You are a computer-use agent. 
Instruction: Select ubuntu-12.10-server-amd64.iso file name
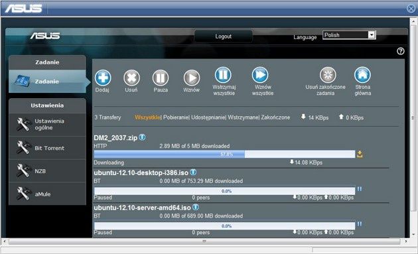[143, 208]
